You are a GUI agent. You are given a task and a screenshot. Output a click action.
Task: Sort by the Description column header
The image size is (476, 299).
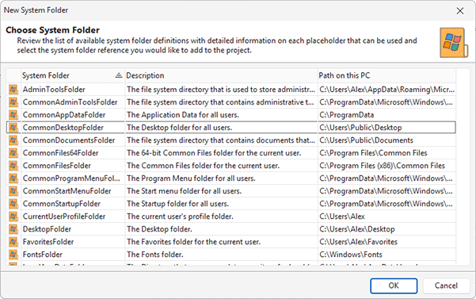coord(221,75)
